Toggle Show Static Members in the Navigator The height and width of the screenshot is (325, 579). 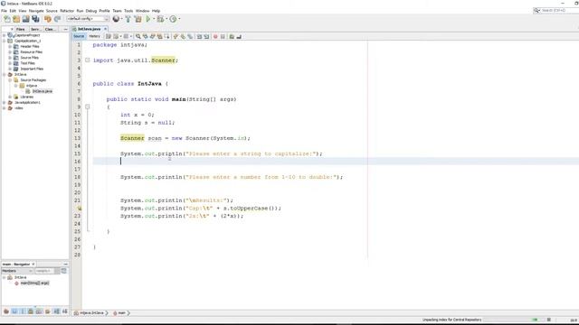(x=23, y=311)
